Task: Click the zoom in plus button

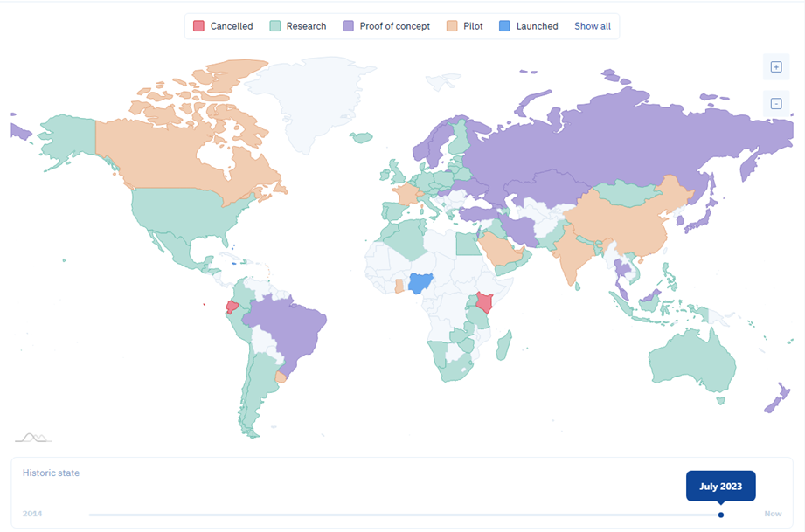Action: click(x=776, y=66)
